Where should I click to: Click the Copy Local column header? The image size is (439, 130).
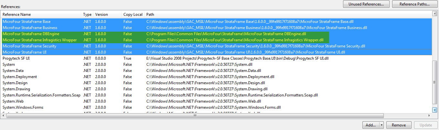(x=132, y=15)
